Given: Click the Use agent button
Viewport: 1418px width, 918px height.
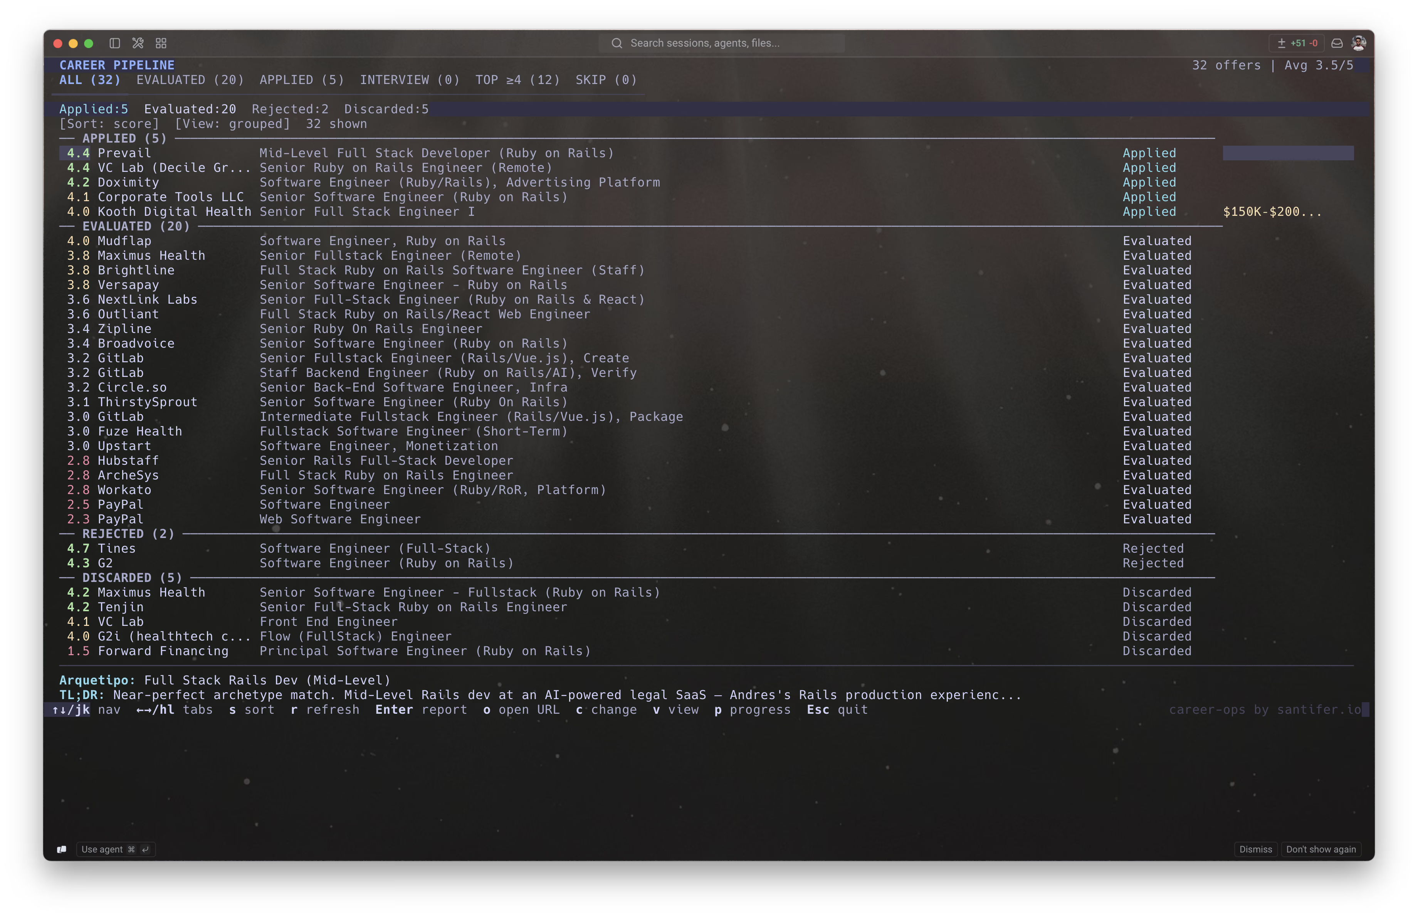Looking at the screenshot, I should [x=116, y=849].
